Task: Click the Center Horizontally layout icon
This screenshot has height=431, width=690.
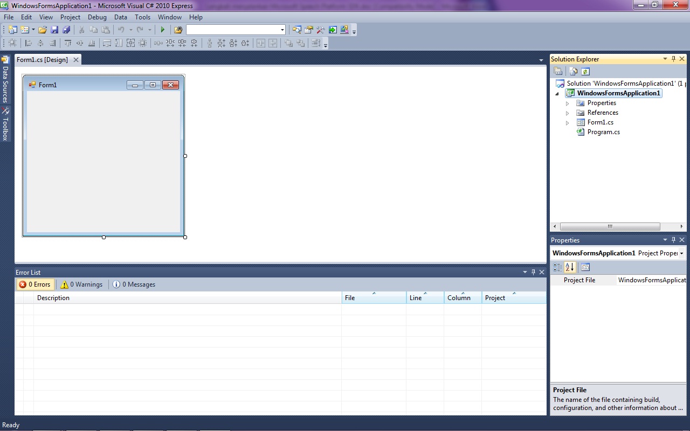Action: coord(261,43)
